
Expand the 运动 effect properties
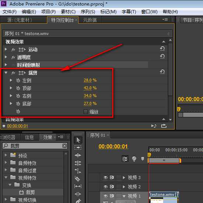tap(6, 49)
